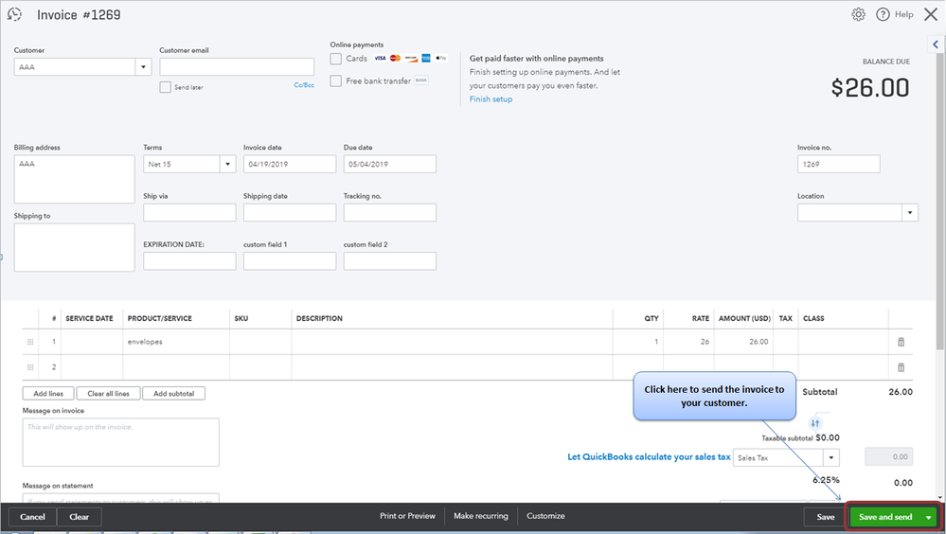Click the 26.00 amount cell in line 1
This screenshot has width=946, height=534.
click(744, 342)
